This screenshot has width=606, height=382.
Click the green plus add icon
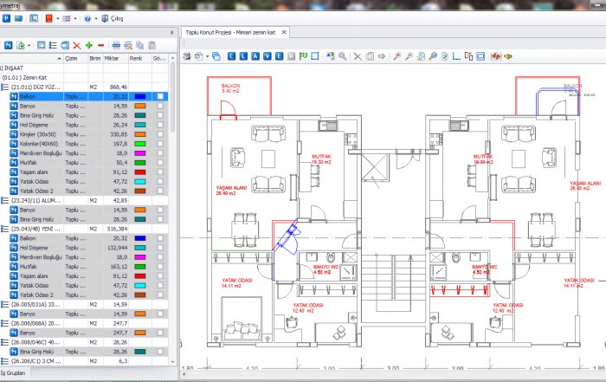point(88,44)
